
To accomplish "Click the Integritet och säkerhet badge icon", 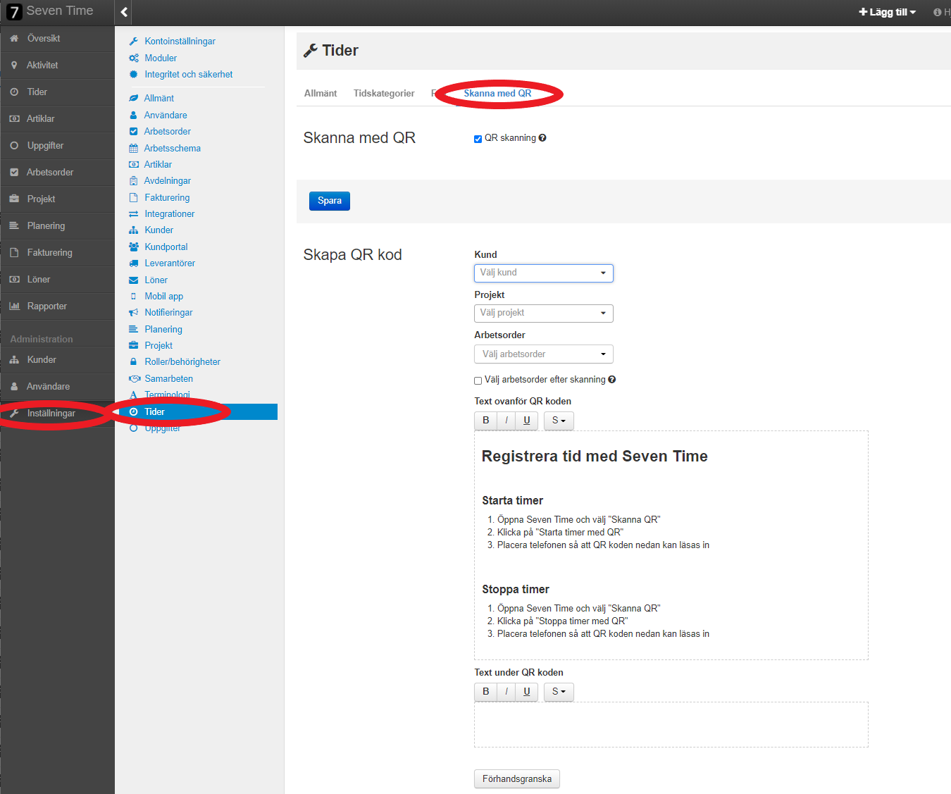I will 134,75.
